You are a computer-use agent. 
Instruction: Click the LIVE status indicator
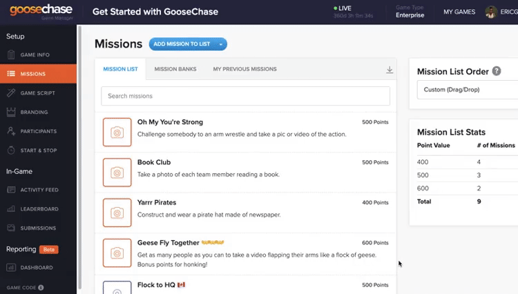[343, 8]
